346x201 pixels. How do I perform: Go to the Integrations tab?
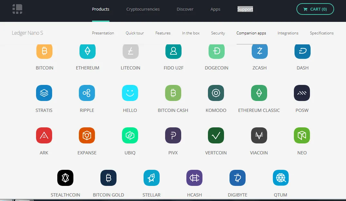(x=288, y=33)
